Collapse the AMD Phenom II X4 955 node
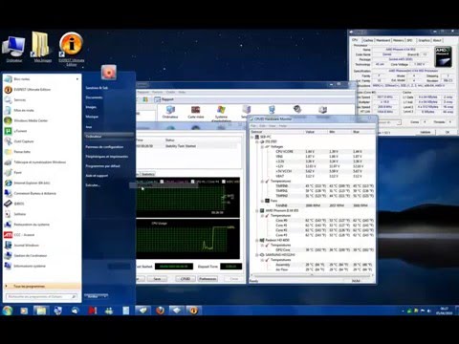This screenshot has width=459, height=344. (257, 210)
